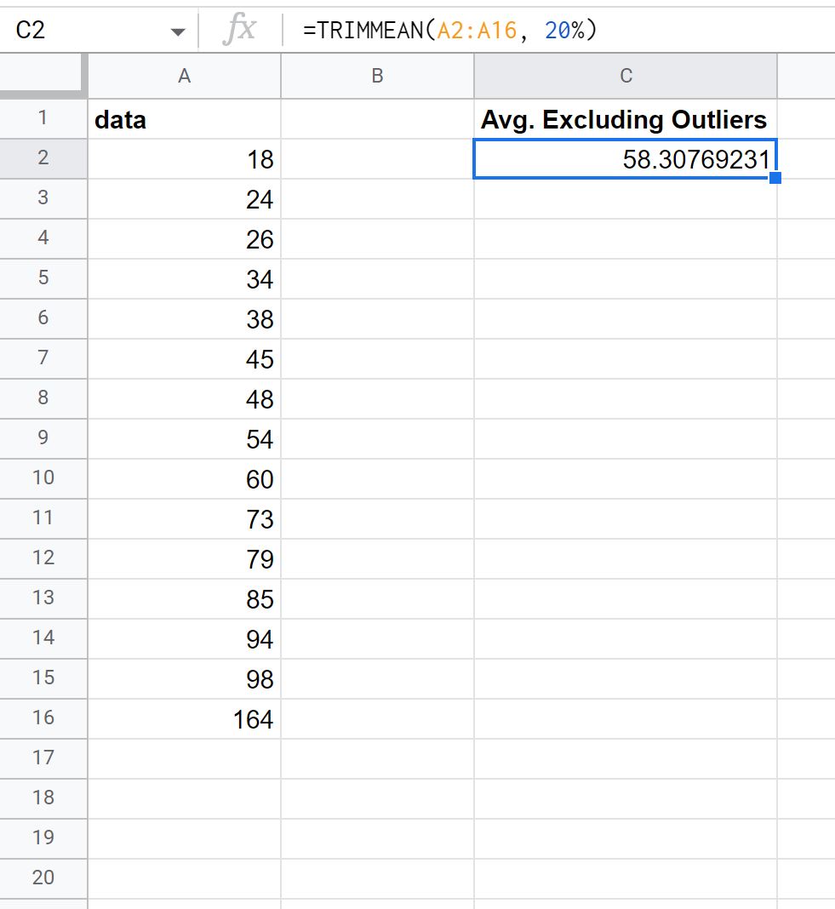Select the cell containing 73
835x909 pixels.
(185, 519)
